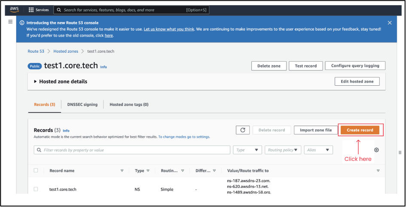
Task: Open the Routing policy filter dropdown
Action: pyautogui.click(x=283, y=150)
